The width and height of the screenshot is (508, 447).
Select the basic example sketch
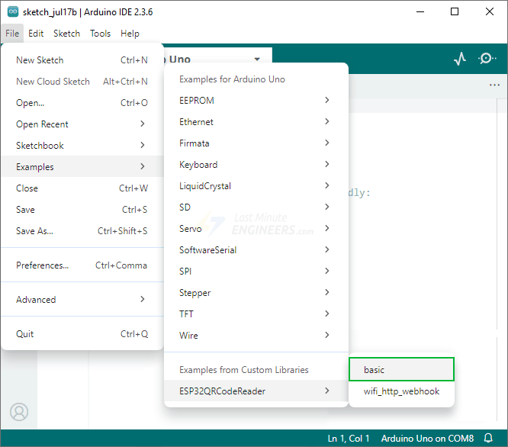click(x=401, y=370)
